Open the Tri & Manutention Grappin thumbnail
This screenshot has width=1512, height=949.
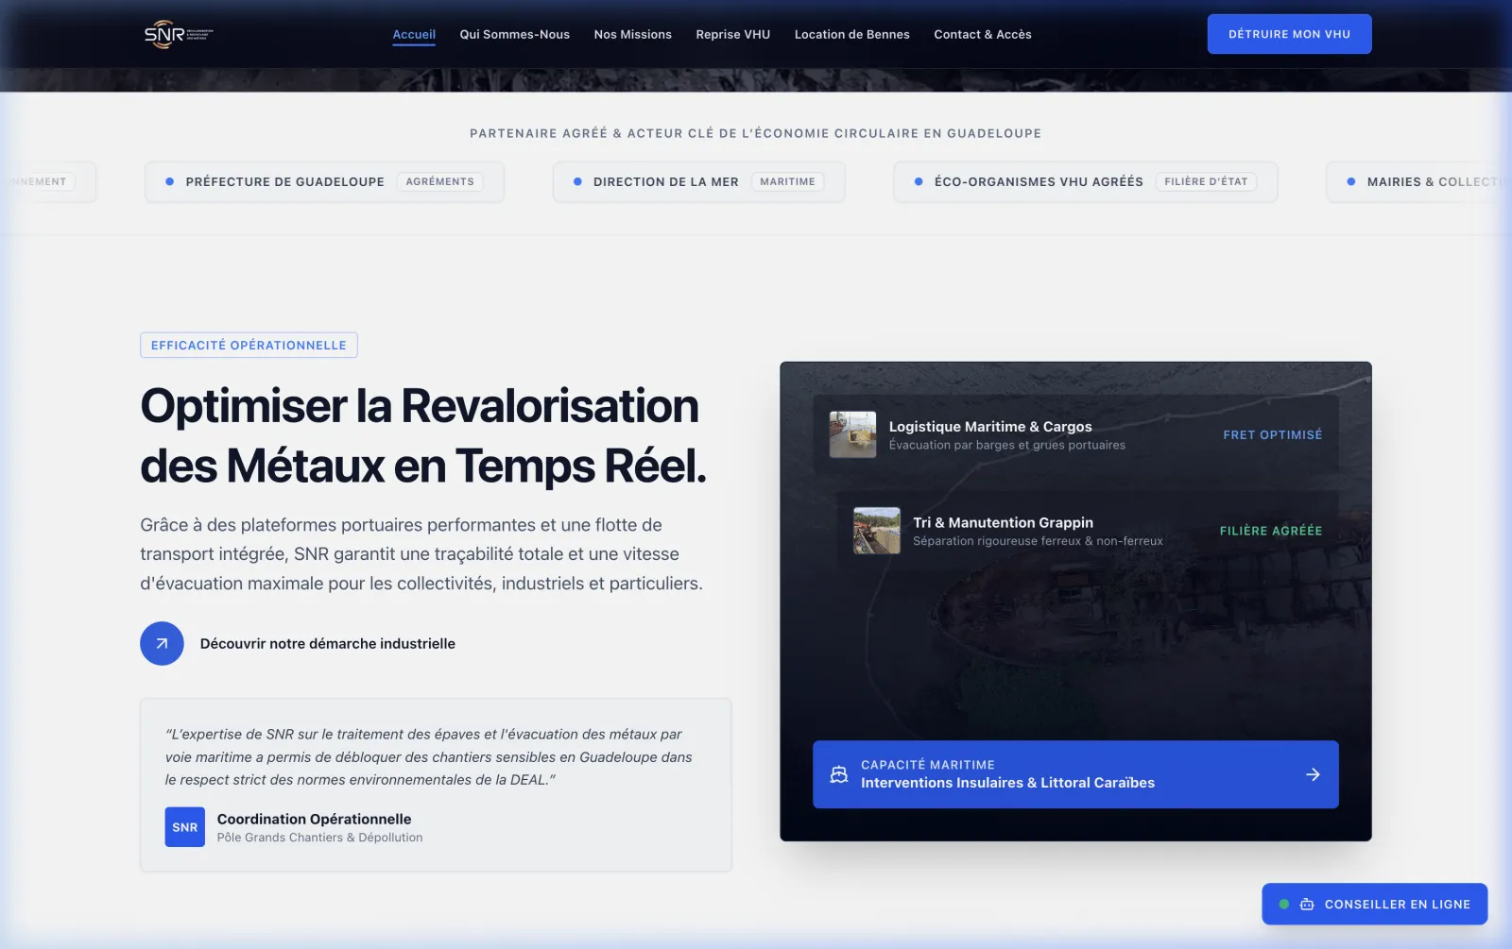tap(876, 531)
